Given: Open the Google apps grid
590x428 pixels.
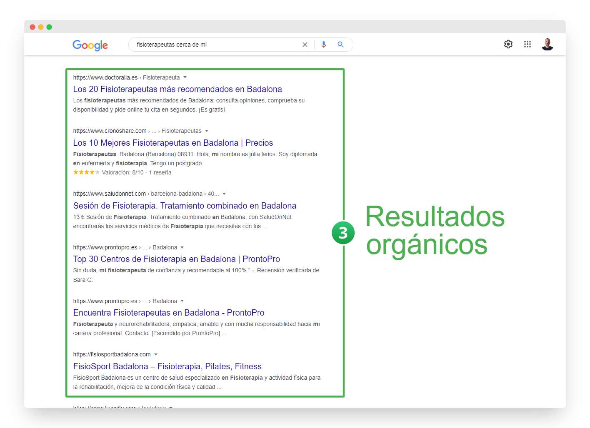Looking at the screenshot, I should (527, 44).
